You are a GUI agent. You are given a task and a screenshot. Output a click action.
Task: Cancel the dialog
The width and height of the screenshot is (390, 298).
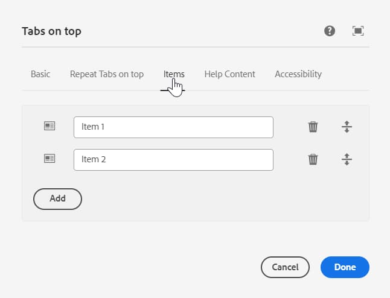(285, 267)
